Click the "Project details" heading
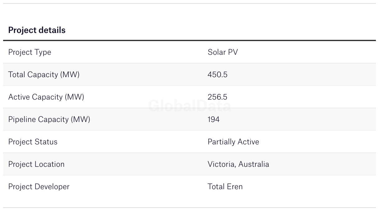The image size is (379, 211). pos(37,30)
